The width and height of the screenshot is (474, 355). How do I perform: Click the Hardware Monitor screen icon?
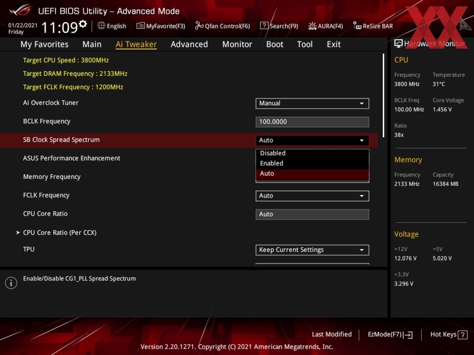[x=398, y=44]
